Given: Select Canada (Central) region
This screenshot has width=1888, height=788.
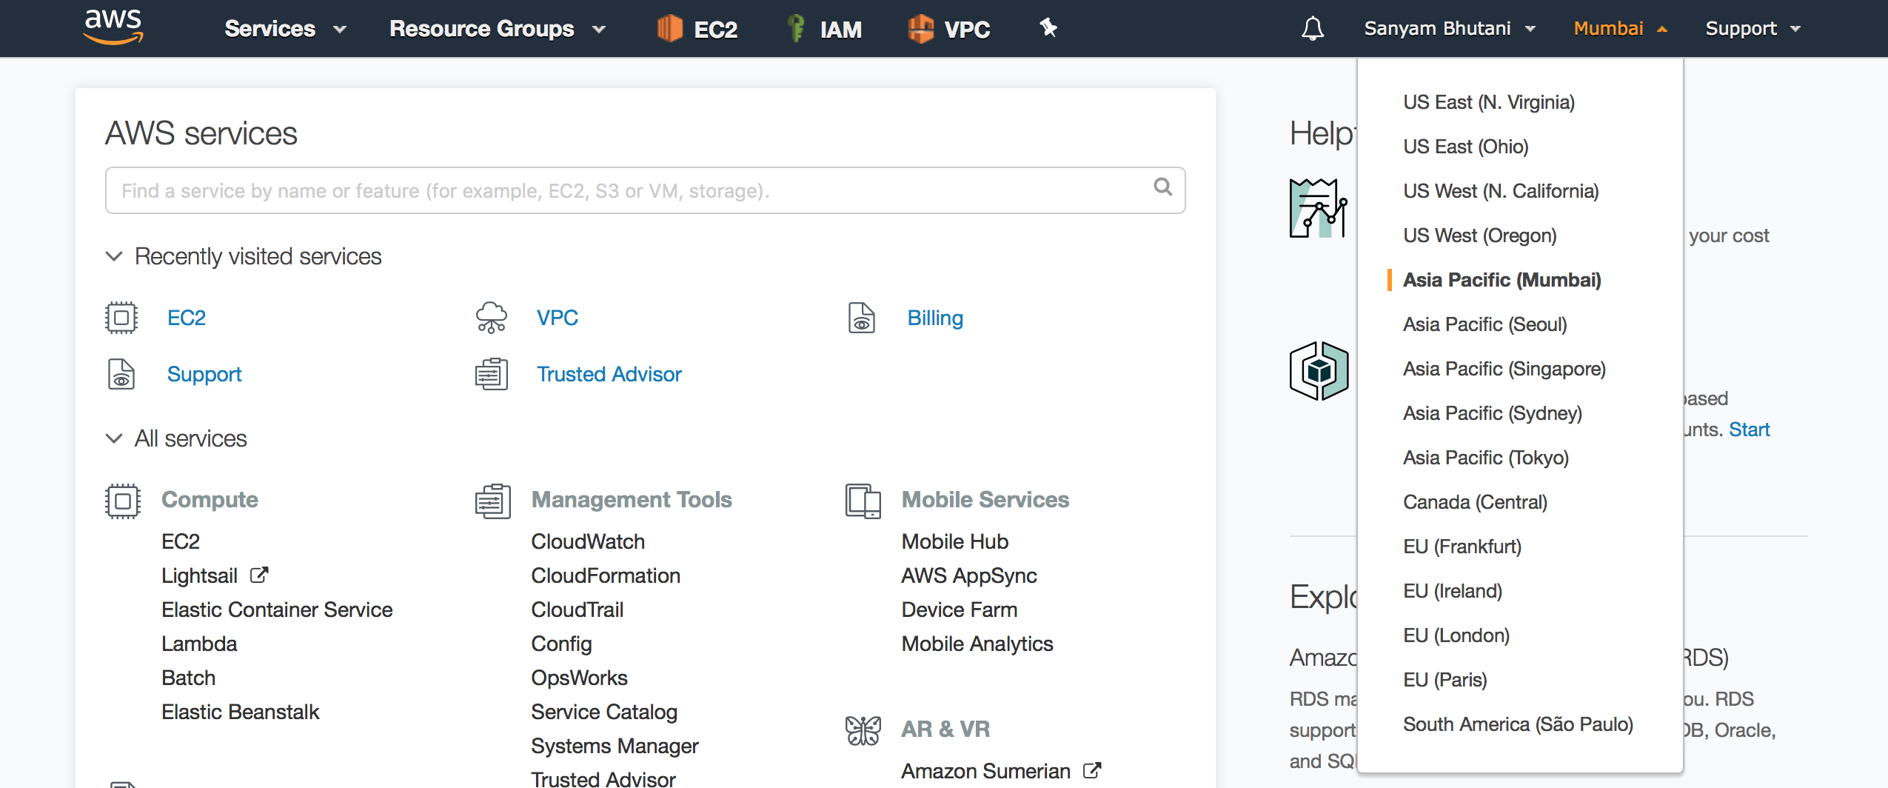Looking at the screenshot, I should [1475, 502].
